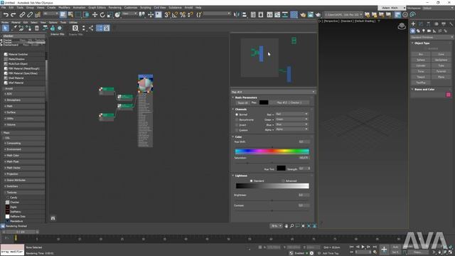
Task: Click the Redo arrow in main toolbar
Action: tap(13, 14)
